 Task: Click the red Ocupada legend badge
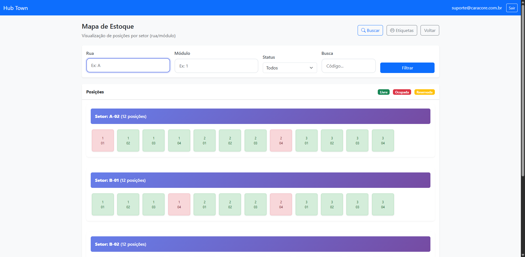(402, 92)
